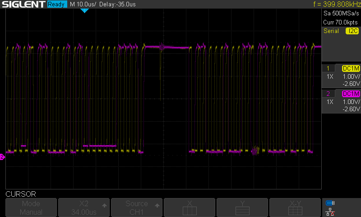The image size is (361, 217).
Task: Click the blue trigger position marker
Action: tap(84, 10)
